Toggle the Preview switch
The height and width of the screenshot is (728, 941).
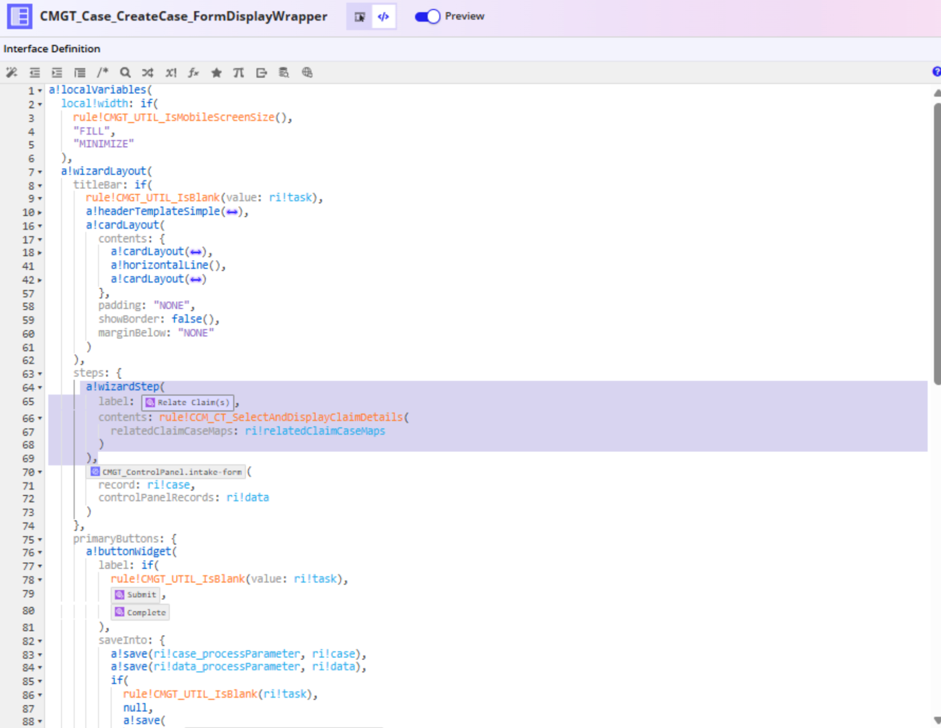click(x=427, y=16)
